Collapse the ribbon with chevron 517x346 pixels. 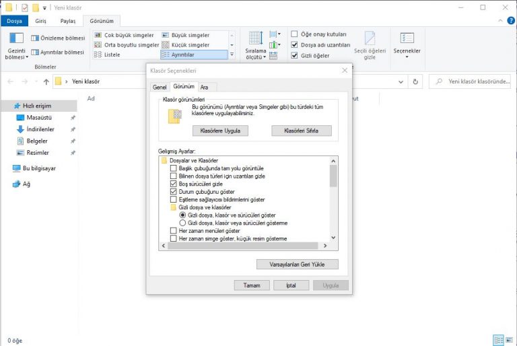pos(500,20)
